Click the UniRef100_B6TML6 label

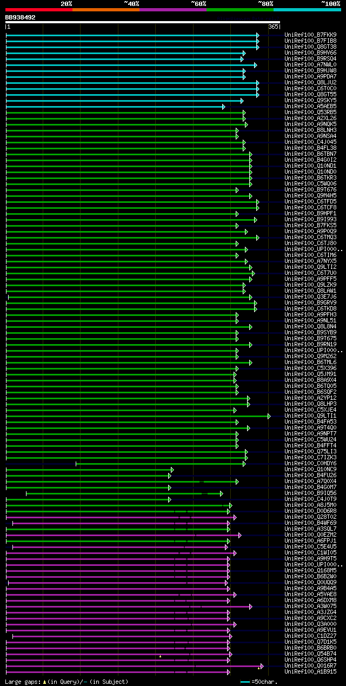(310, 362)
